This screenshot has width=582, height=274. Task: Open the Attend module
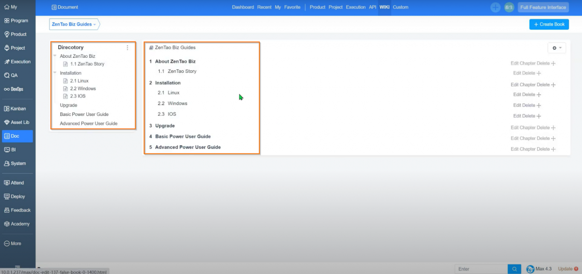point(14,183)
